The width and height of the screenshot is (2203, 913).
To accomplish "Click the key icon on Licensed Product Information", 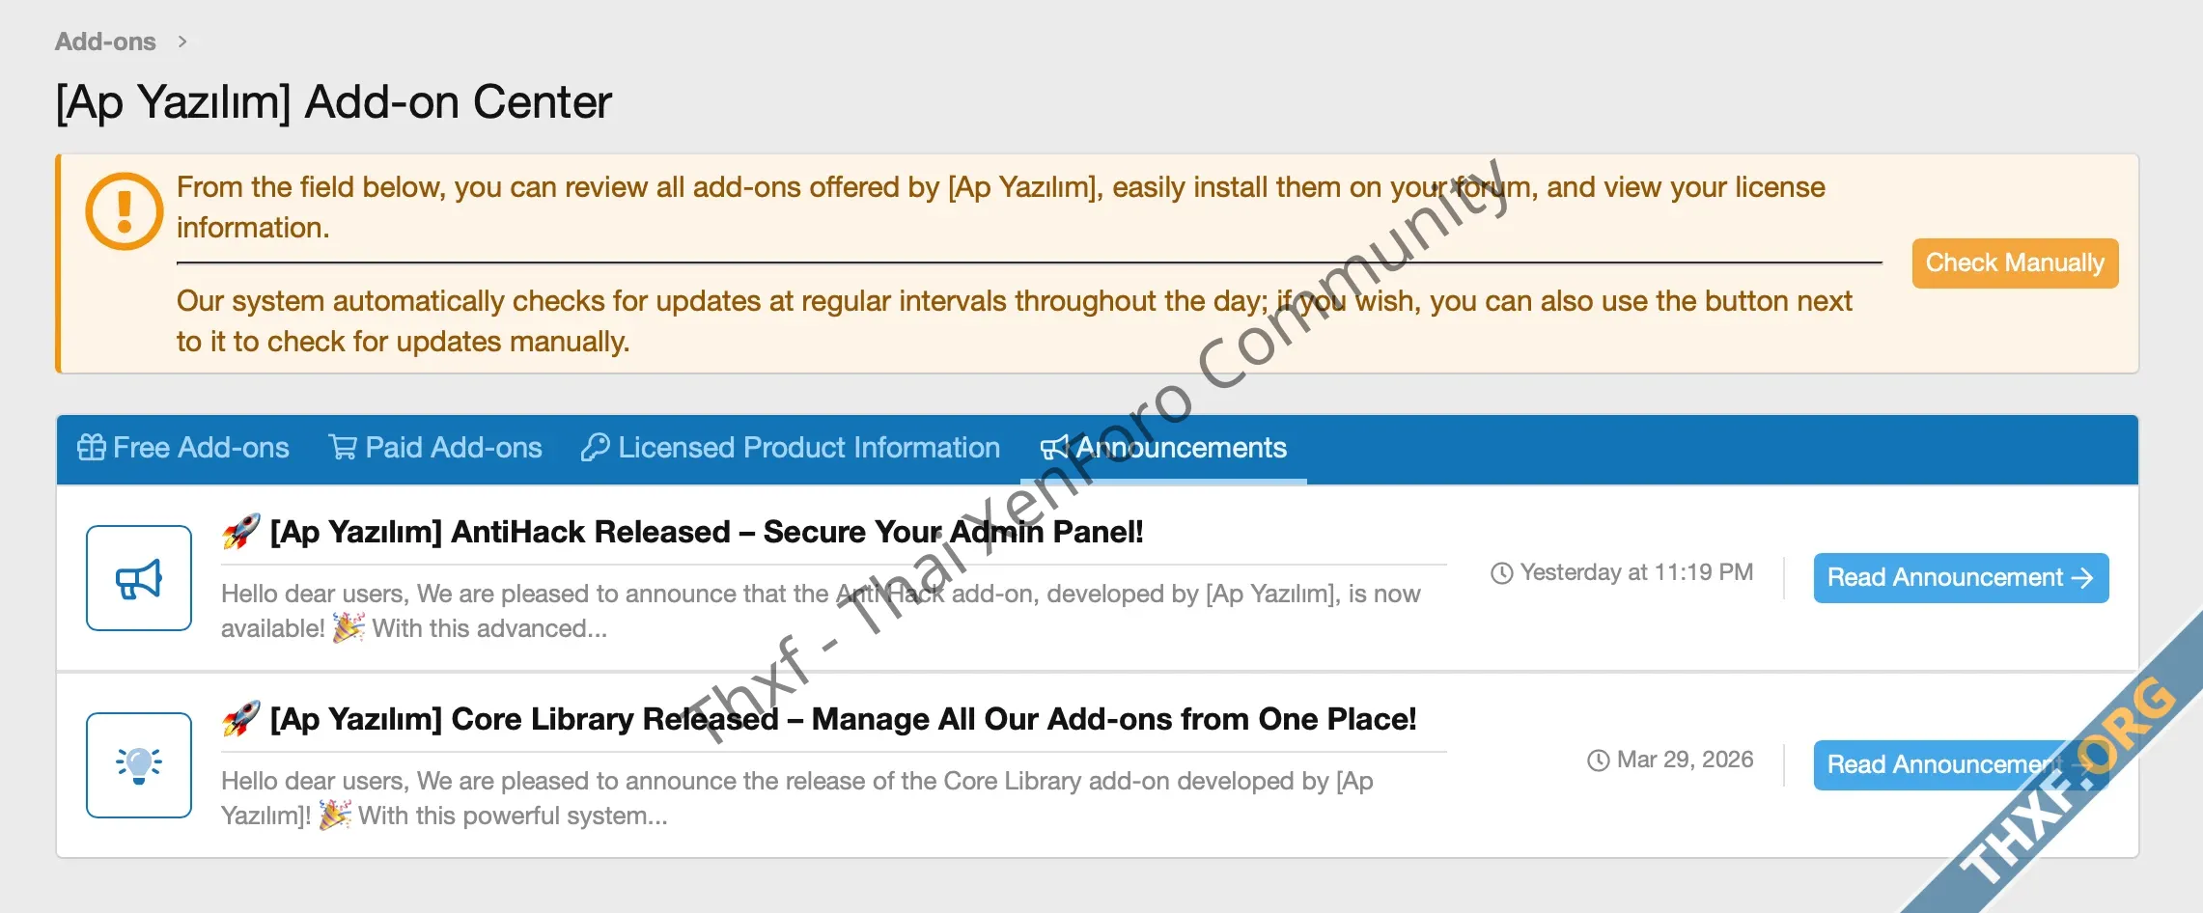I will click(595, 448).
